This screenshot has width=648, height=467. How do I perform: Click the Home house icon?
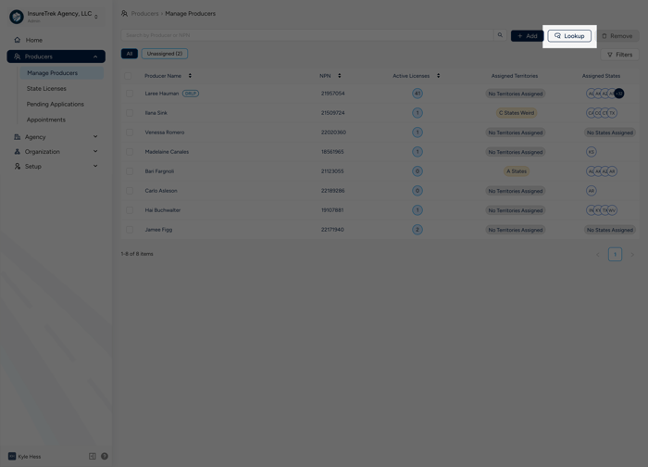(x=18, y=40)
